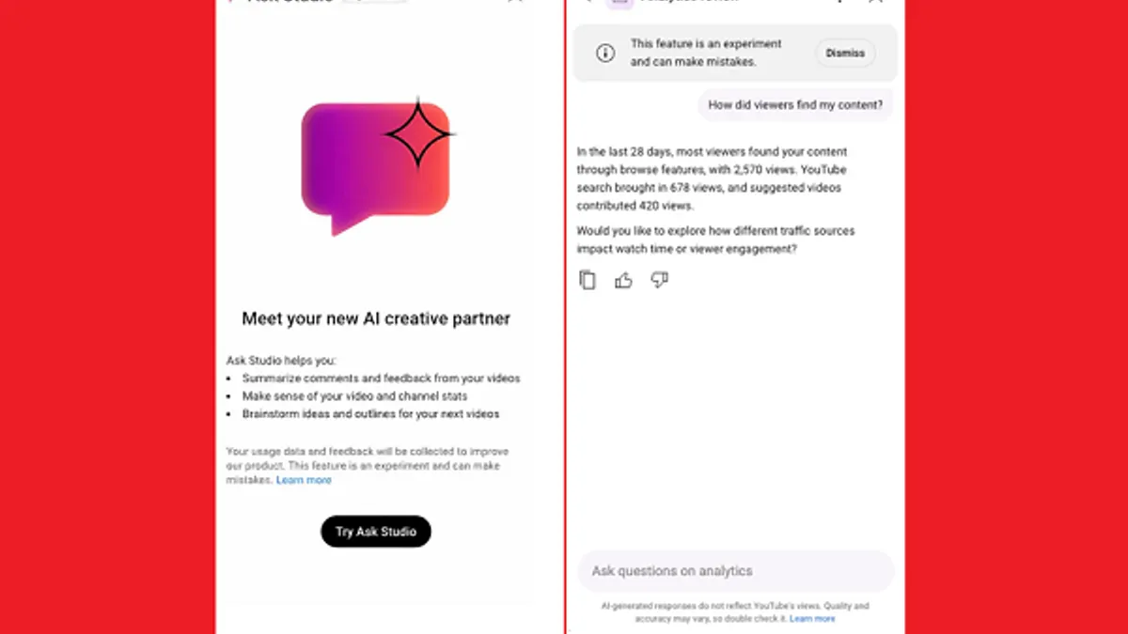
Task: Open Learn more under the usage data notice
Action: pyautogui.click(x=304, y=480)
